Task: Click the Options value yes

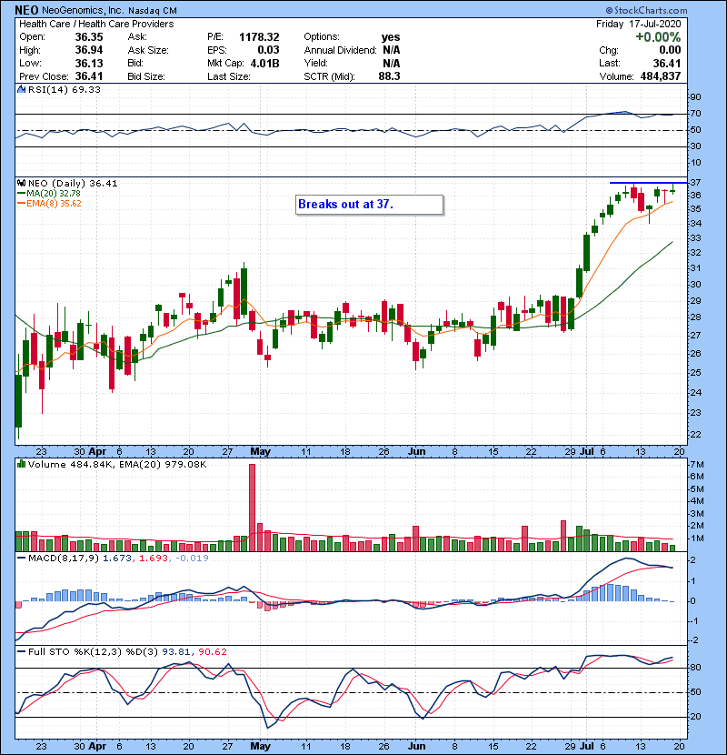Action: click(391, 37)
